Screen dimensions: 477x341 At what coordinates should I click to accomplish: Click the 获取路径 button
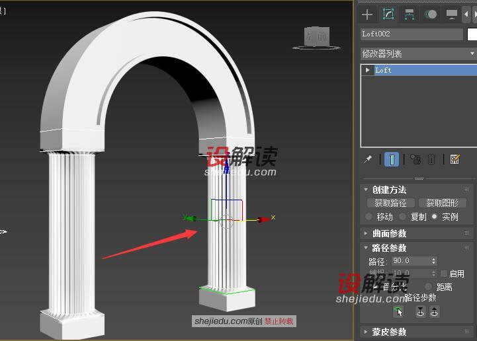[x=390, y=204]
